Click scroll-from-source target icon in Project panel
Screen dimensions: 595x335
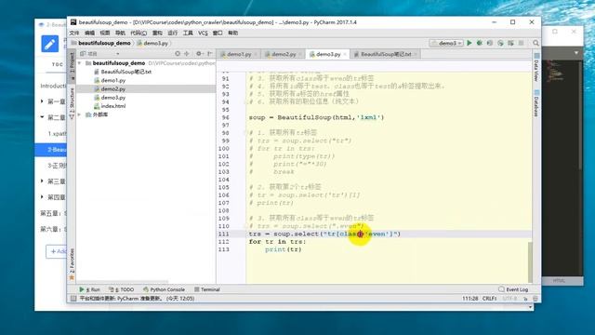pyautogui.click(x=178, y=54)
